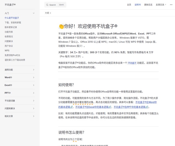
Task: Click link icon after PPT中的基本逻辑
Action: pyautogui.click(x=147, y=107)
